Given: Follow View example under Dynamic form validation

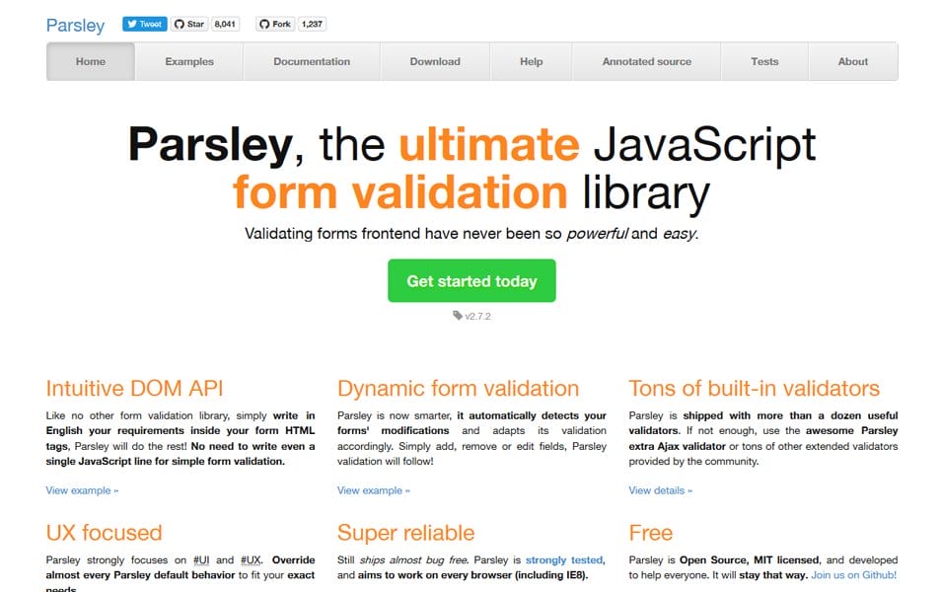Looking at the screenshot, I should 373,490.
